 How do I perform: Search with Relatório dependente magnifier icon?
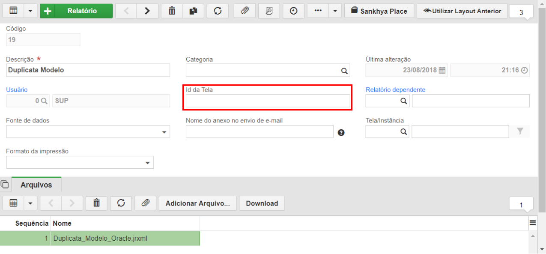coord(403,101)
